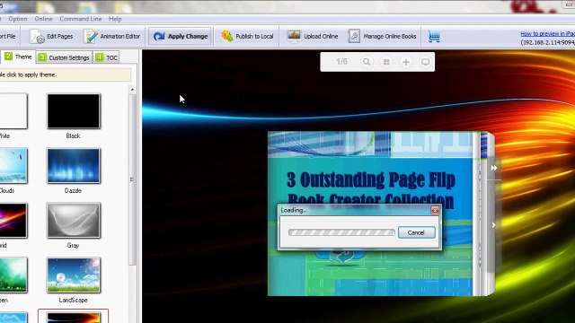Click the zoom-in plus icon
575x323 pixels.
tap(405, 62)
